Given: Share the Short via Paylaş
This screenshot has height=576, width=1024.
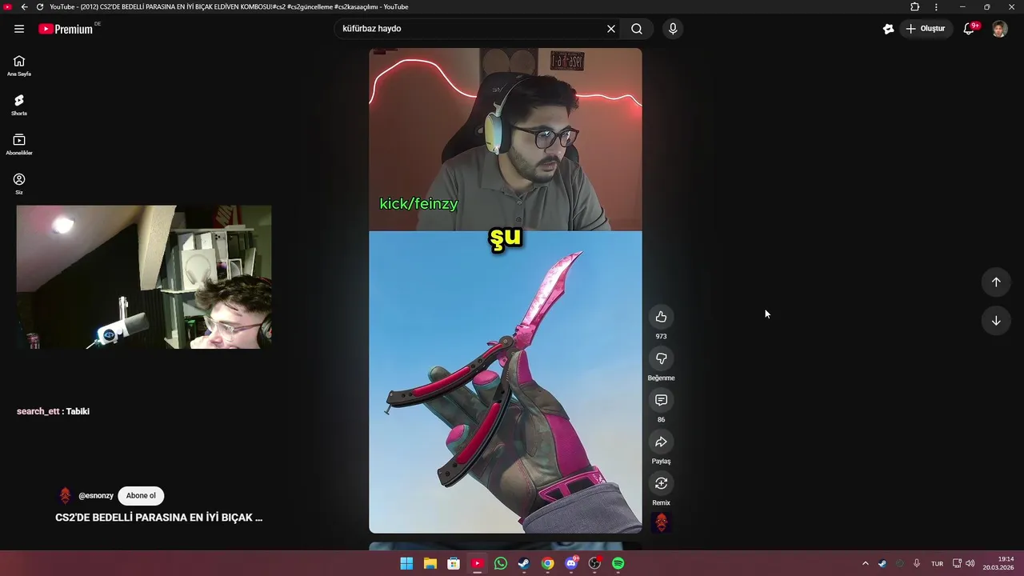Looking at the screenshot, I should (661, 442).
